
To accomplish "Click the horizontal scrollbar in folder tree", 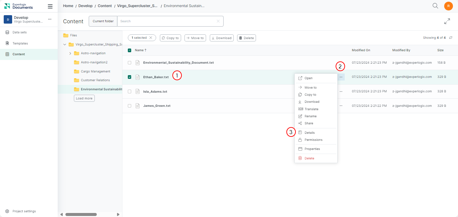I will point(81,214).
